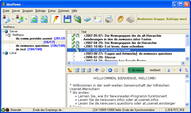This screenshot has width=191, height=113.
Task: Click the blue back arrow in message toolbar
Action: [110, 70]
